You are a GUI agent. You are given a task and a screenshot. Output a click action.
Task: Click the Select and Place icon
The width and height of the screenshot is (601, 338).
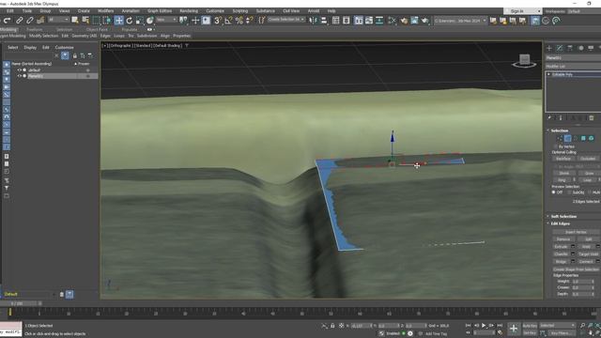pyautogui.click(x=150, y=21)
